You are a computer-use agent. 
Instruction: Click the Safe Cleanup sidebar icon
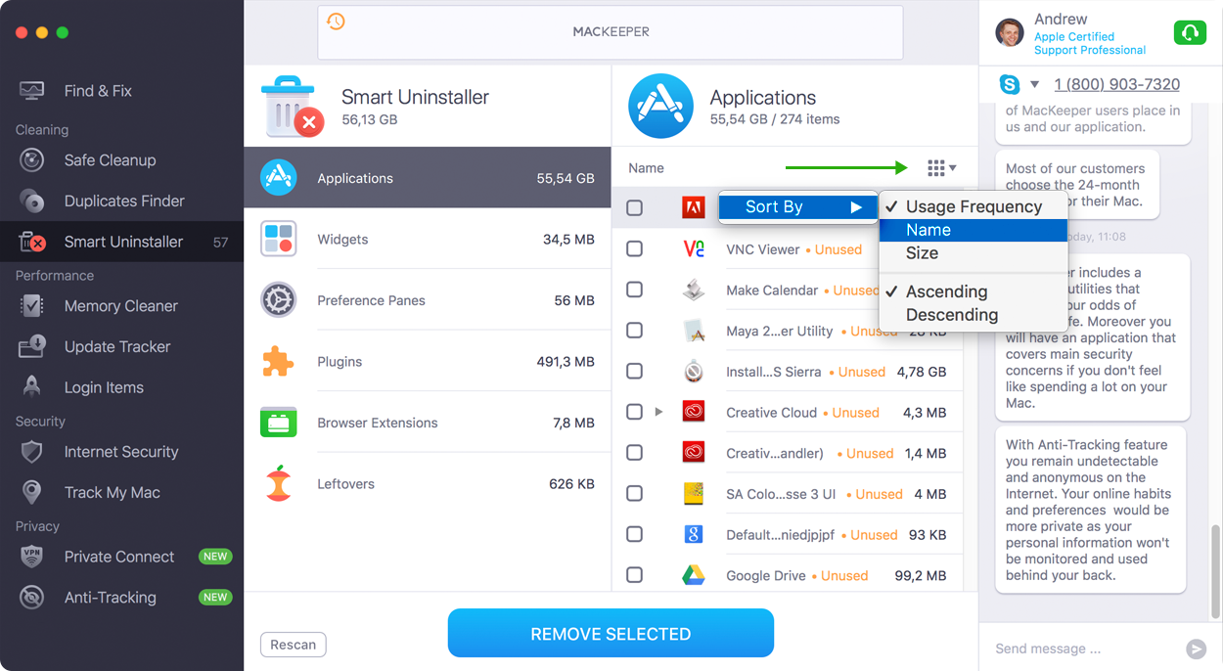[x=31, y=160]
